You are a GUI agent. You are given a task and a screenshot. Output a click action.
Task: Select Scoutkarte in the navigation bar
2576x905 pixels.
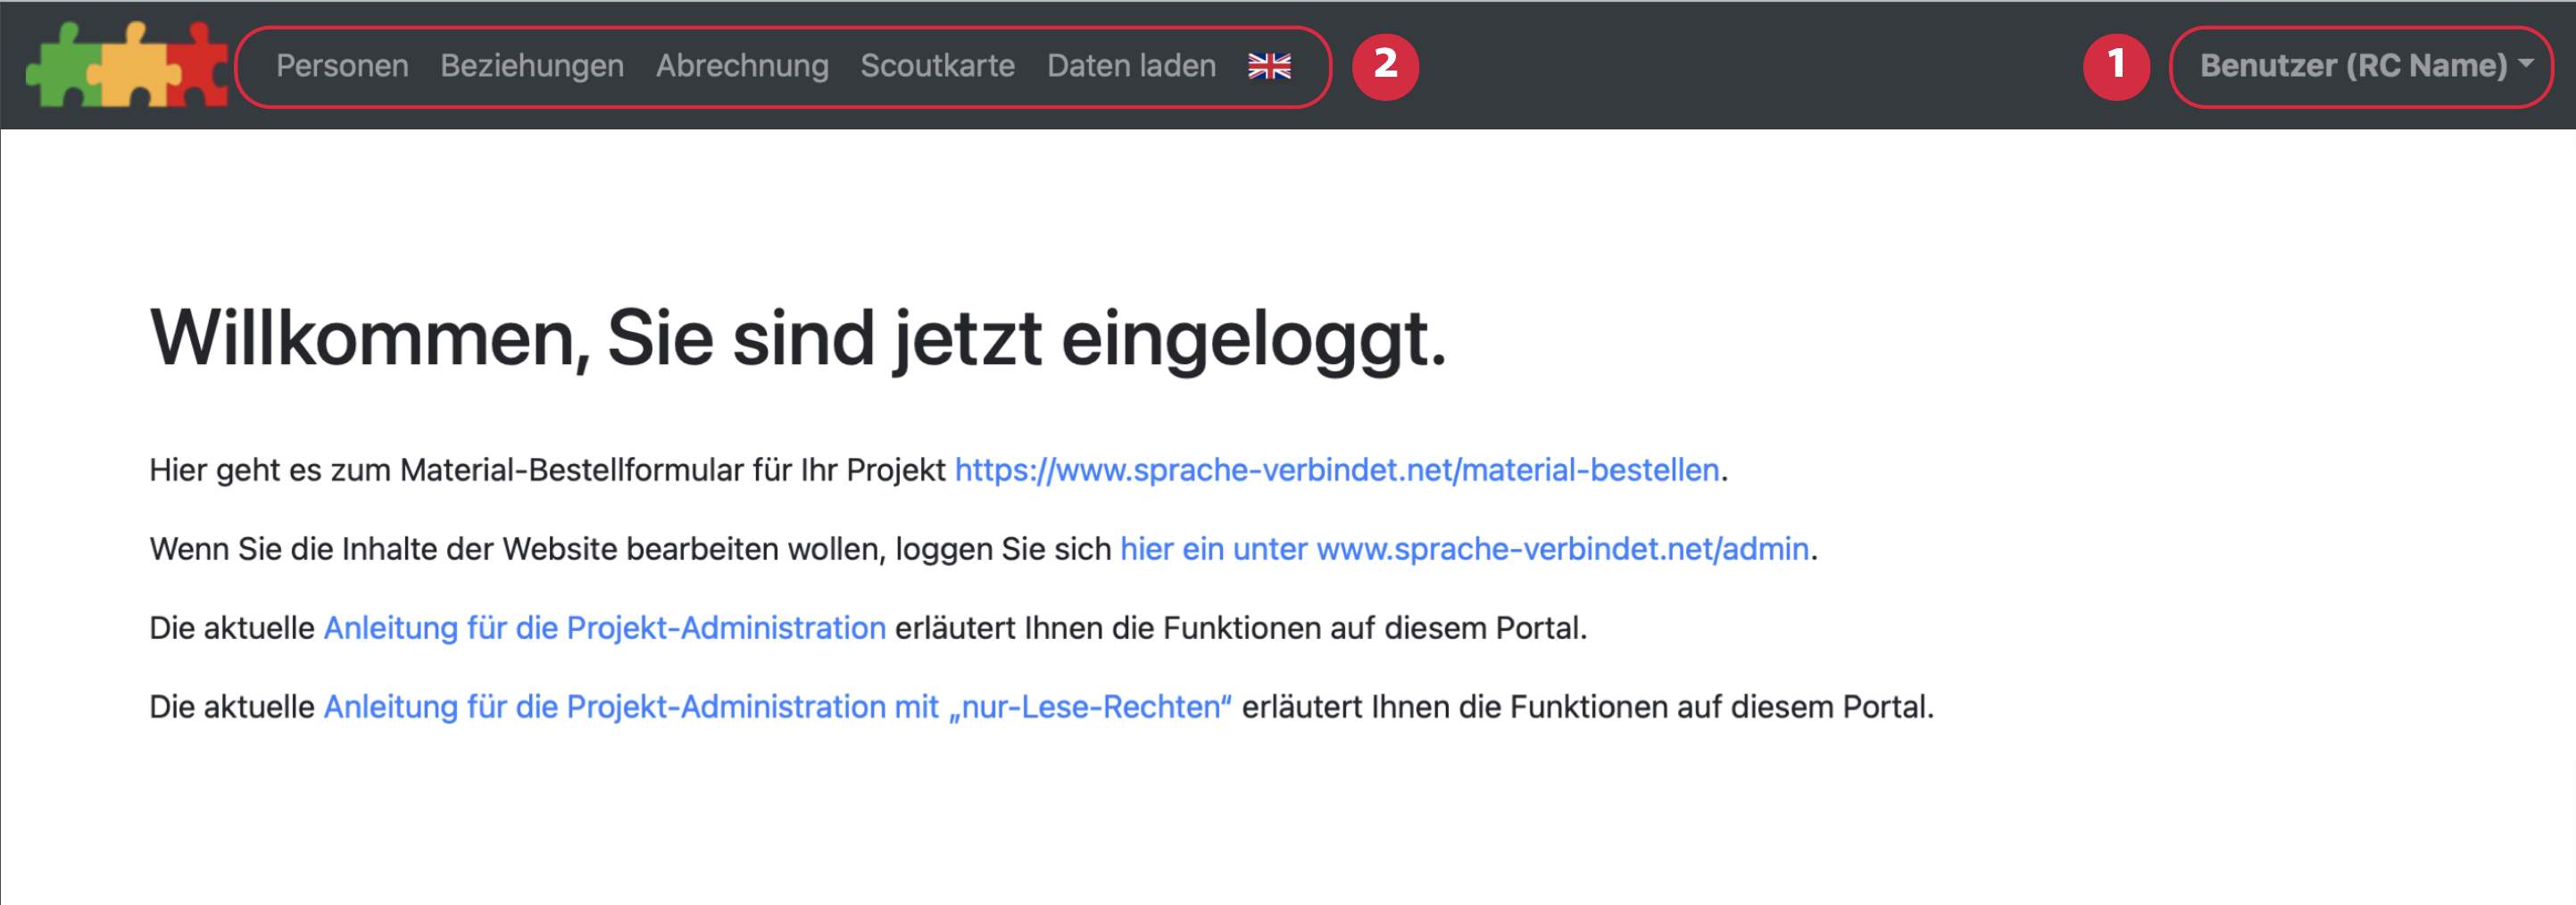937,66
